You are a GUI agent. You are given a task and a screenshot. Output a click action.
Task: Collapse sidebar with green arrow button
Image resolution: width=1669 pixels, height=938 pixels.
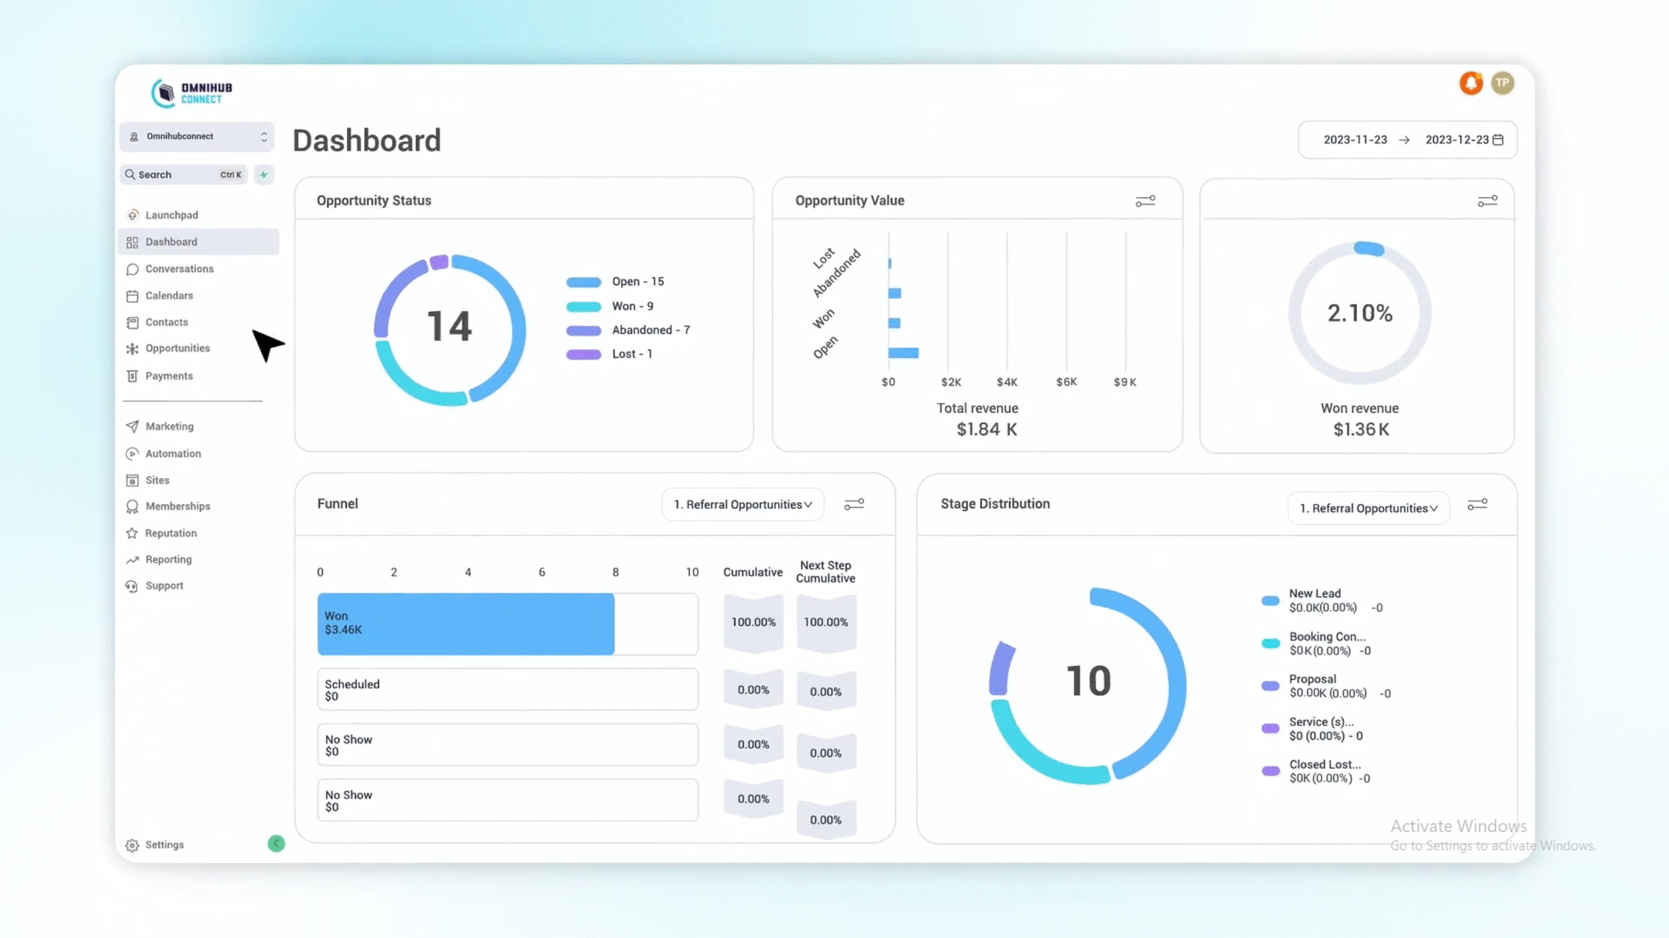tap(276, 843)
